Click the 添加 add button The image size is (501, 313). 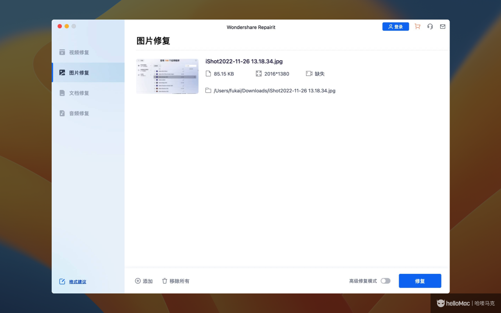click(x=144, y=281)
